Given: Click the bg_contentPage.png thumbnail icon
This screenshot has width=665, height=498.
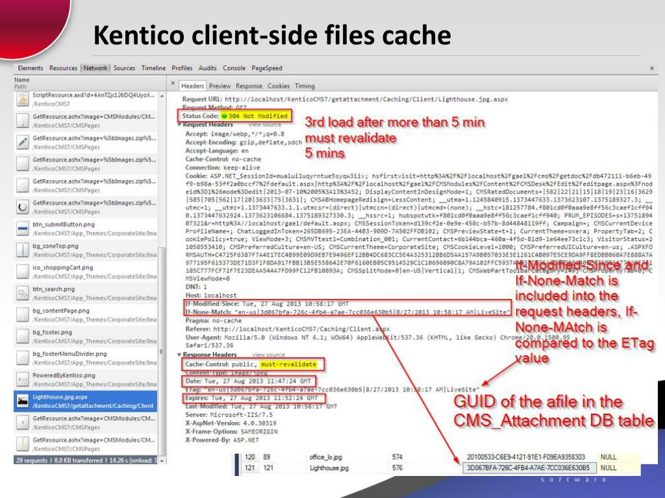Looking at the screenshot, I should coord(23,315).
